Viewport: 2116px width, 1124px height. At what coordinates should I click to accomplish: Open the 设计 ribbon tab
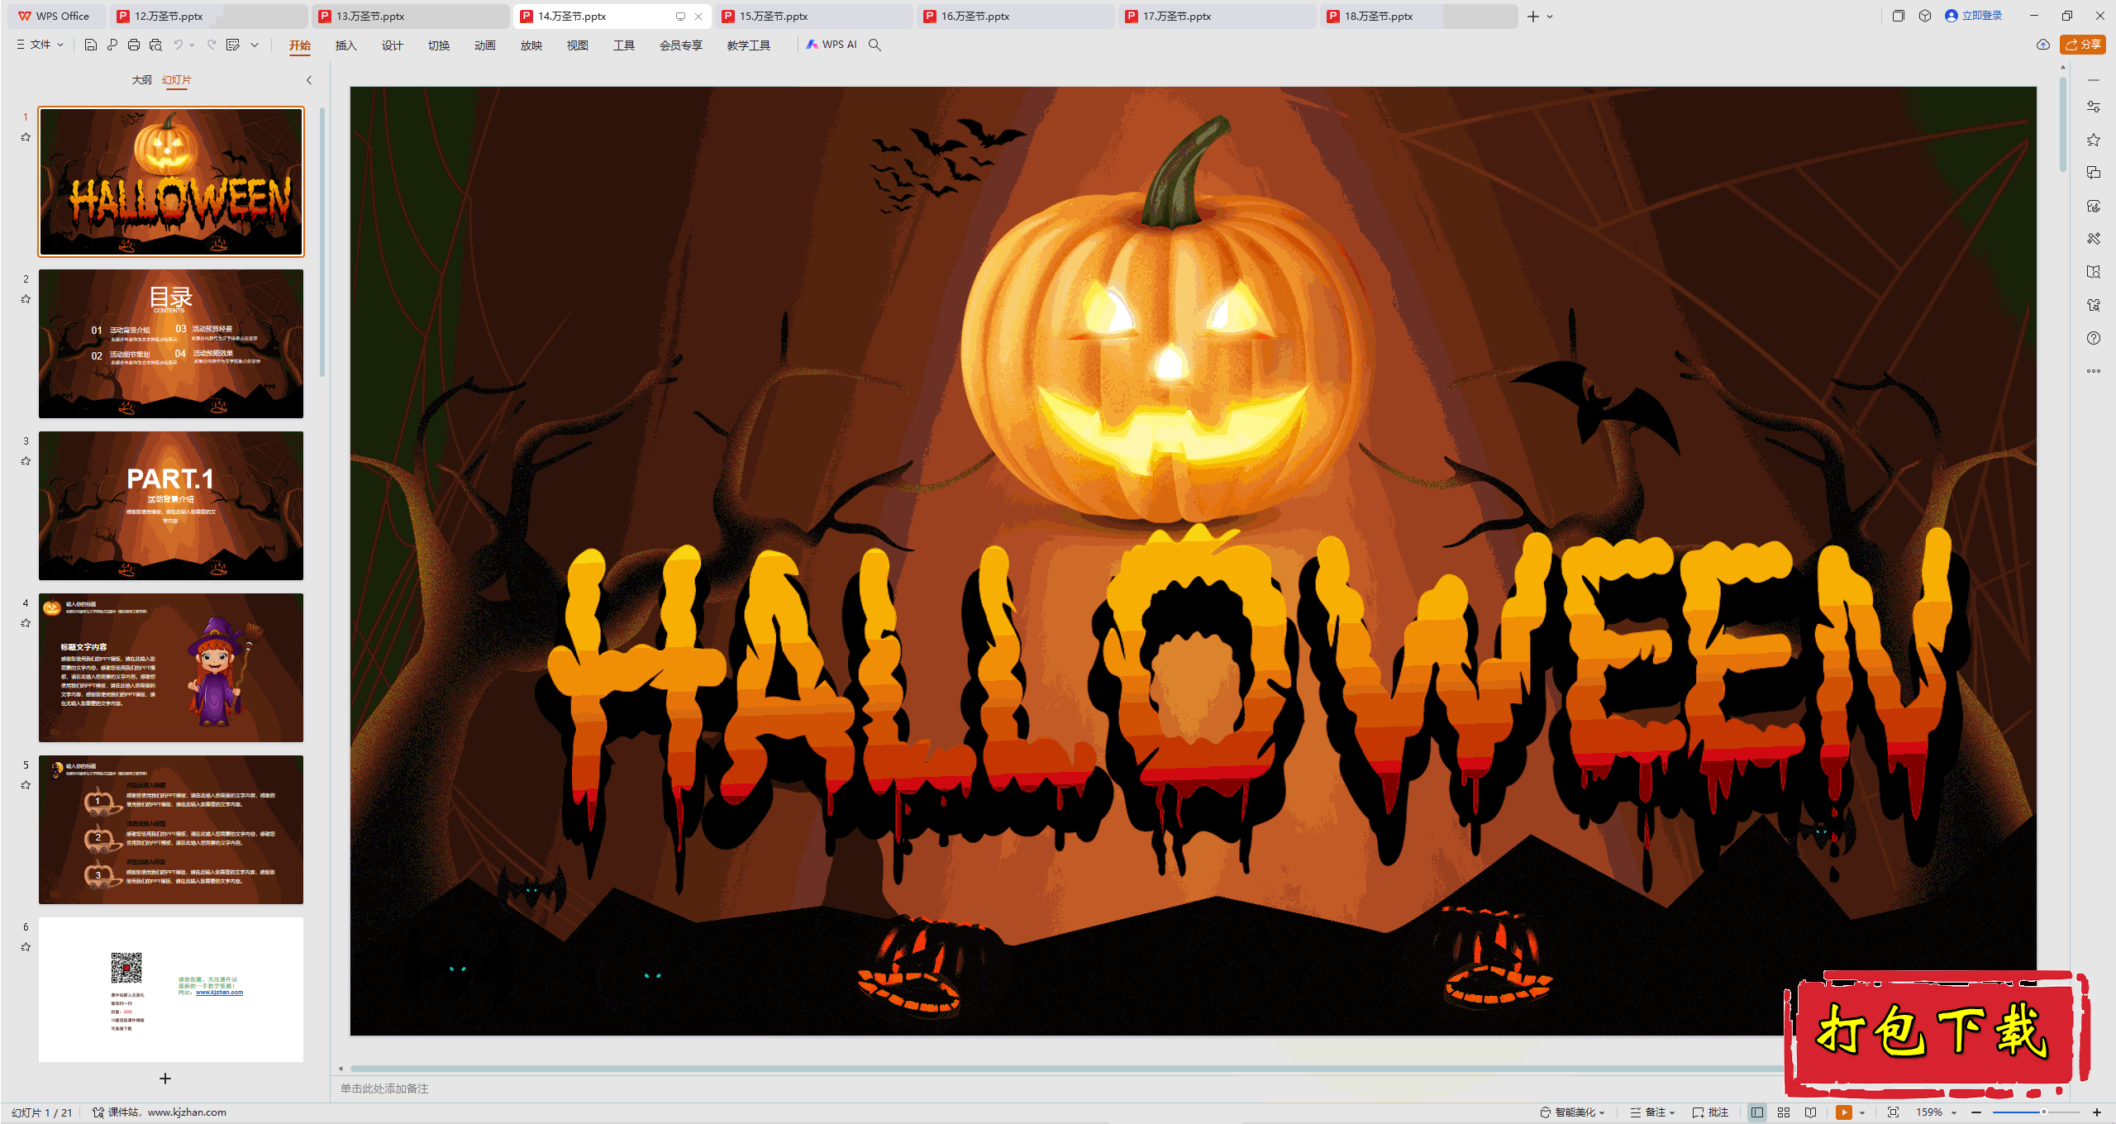click(392, 45)
